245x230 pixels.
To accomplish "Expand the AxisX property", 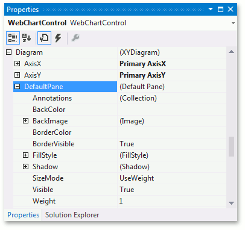I will click(17, 64).
